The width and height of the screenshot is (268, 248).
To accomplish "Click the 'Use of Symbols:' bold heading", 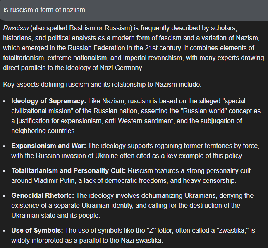I will point(37,230).
